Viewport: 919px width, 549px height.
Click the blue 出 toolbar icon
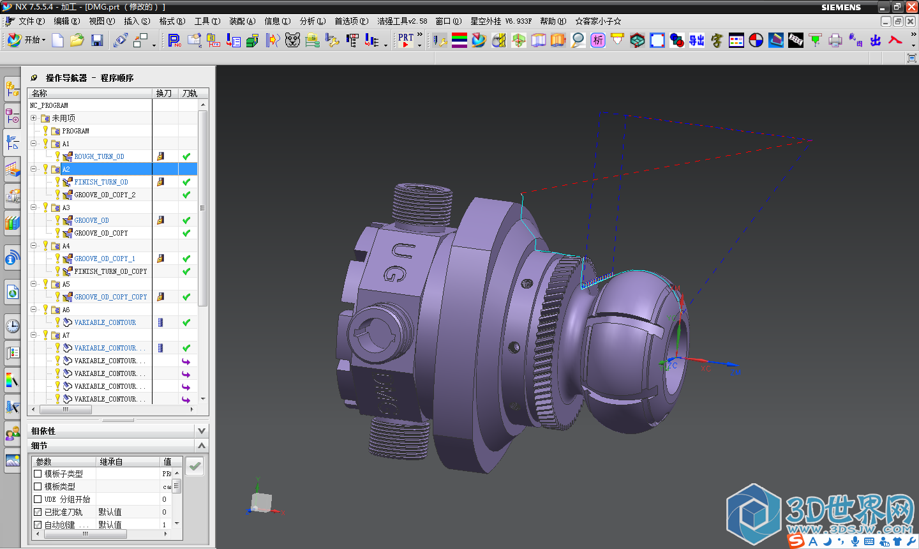click(876, 40)
